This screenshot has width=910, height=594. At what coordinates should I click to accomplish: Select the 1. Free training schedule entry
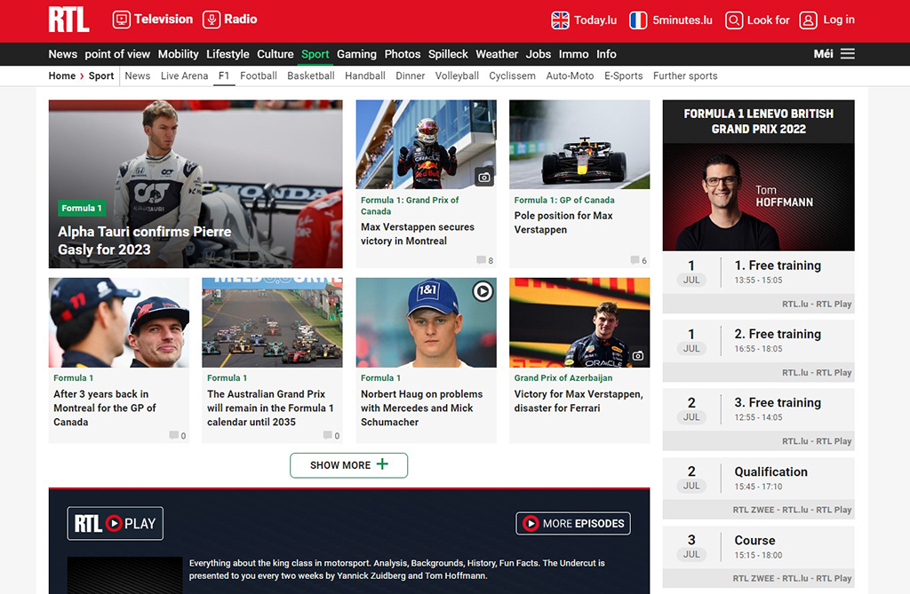(759, 282)
